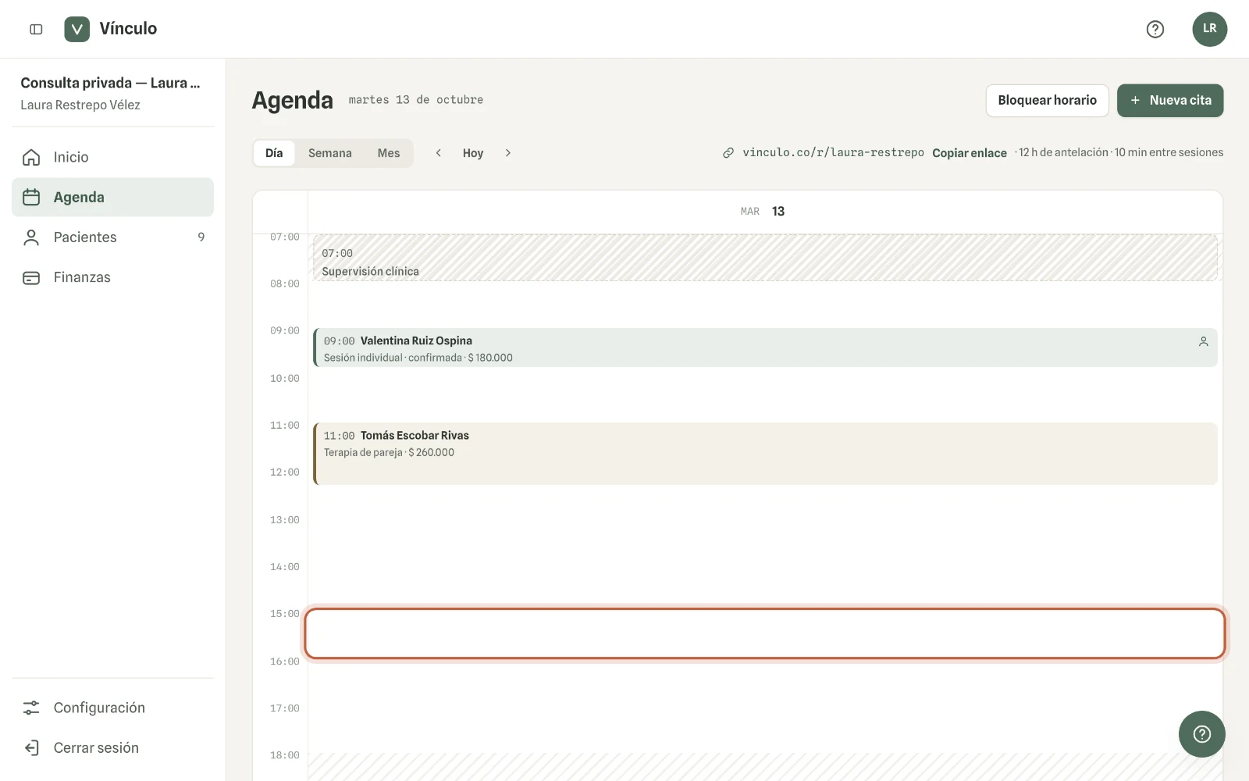The height and width of the screenshot is (781, 1249).
Task: Open the help circle icon in header
Action: [1155, 29]
